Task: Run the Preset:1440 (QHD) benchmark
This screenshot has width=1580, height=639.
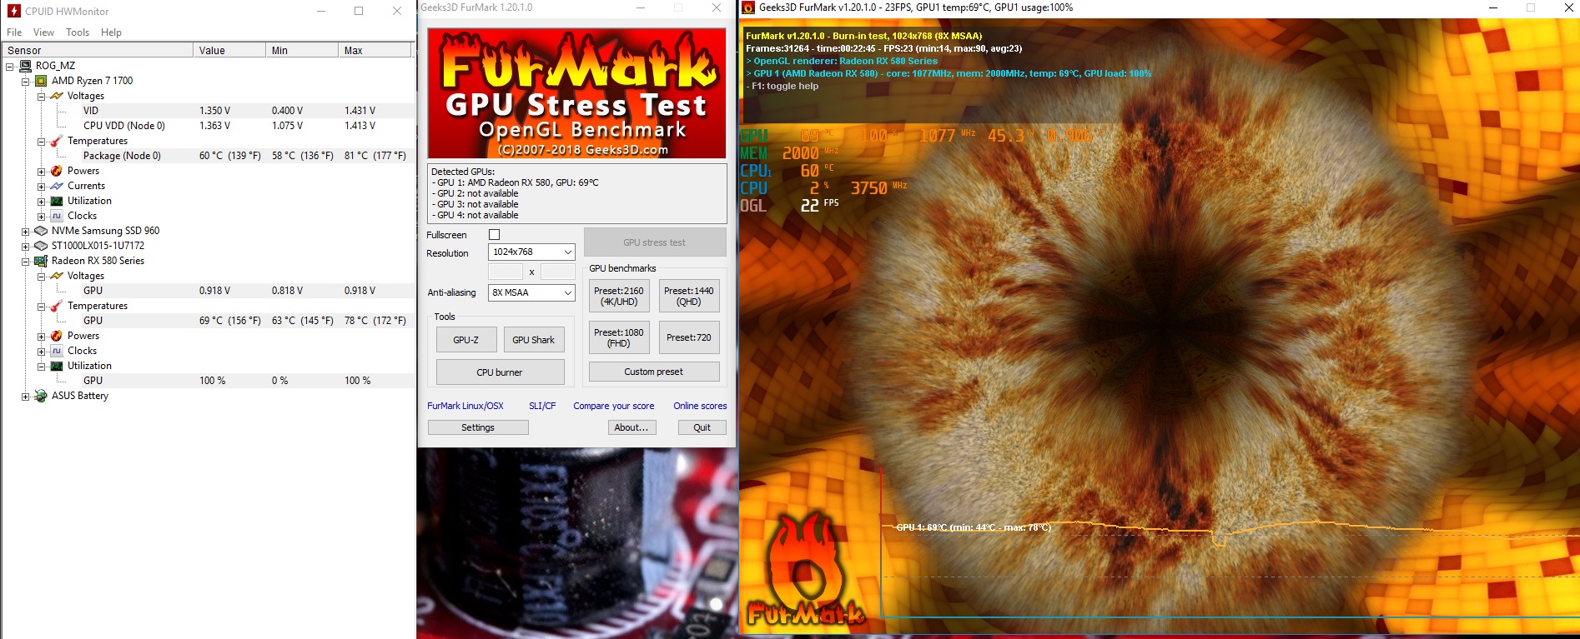Action: click(689, 296)
